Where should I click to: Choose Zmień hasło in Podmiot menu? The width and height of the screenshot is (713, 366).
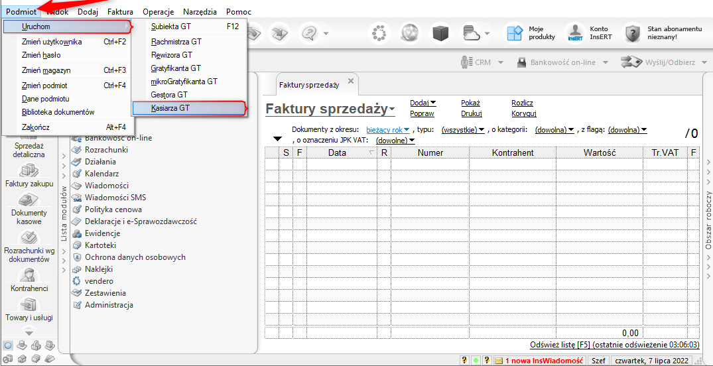click(67, 55)
